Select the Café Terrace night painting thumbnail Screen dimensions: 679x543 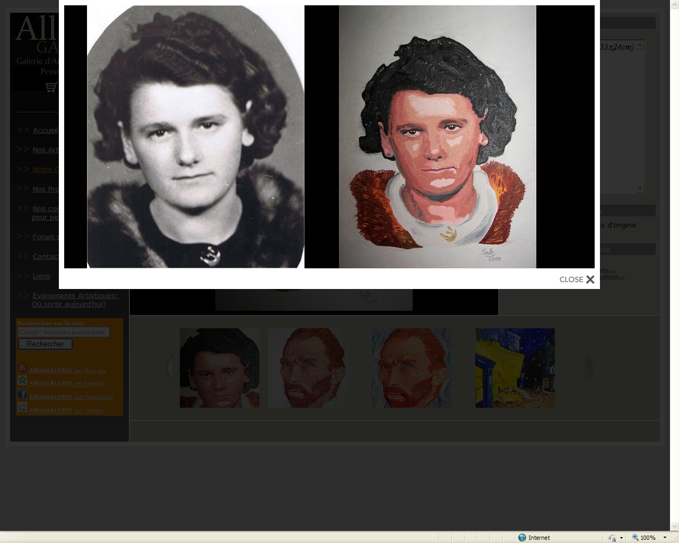(515, 368)
